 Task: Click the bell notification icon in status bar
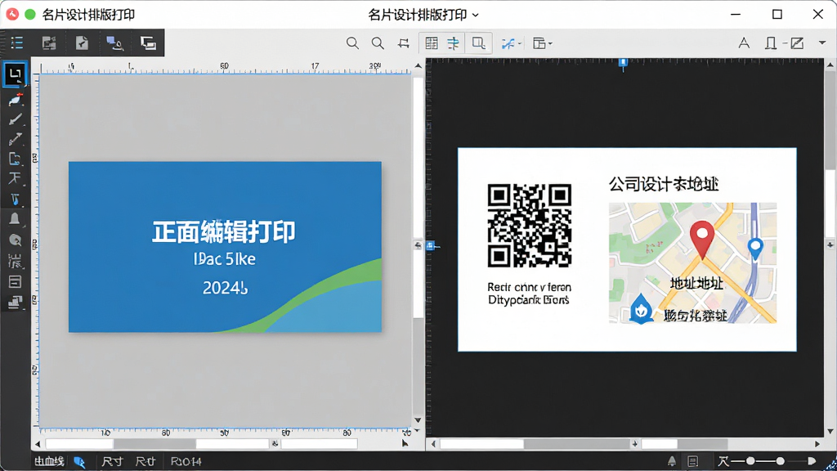pyautogui.click(x=672, y=461)
